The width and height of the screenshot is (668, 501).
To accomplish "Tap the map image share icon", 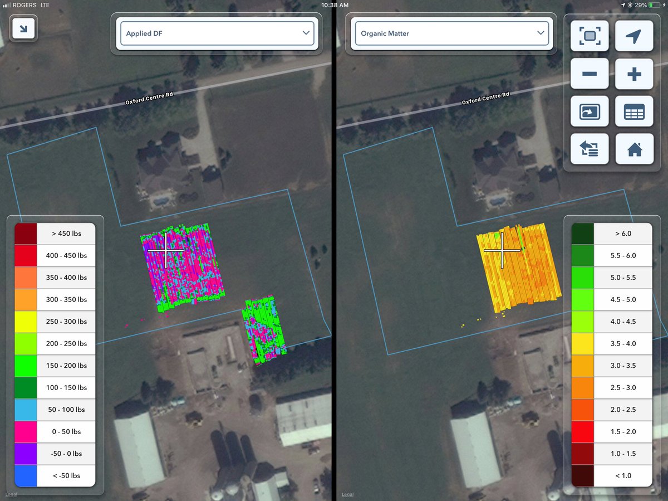I will tap(590, 111).
